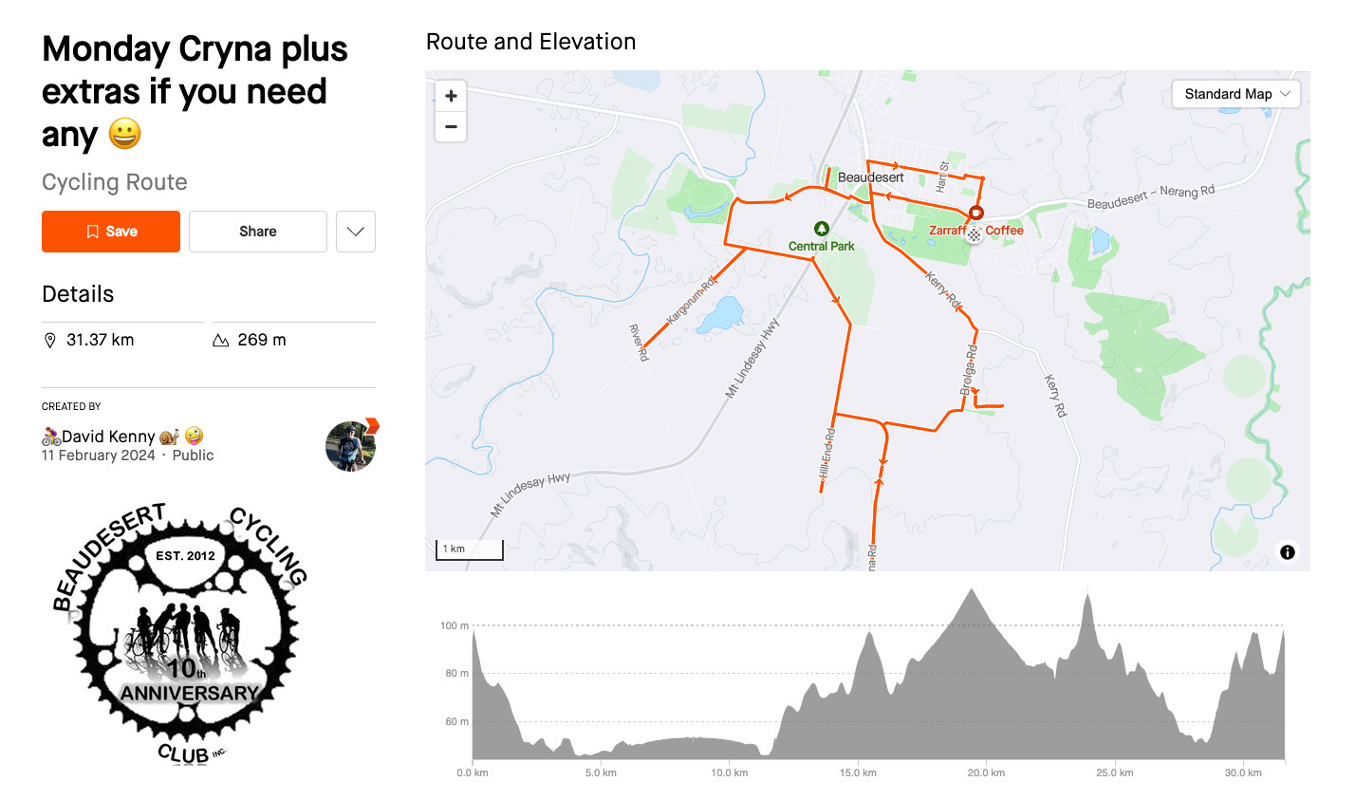Click the Beaudesert town label on map
The image size is (1355, 800).
(870, 177)
